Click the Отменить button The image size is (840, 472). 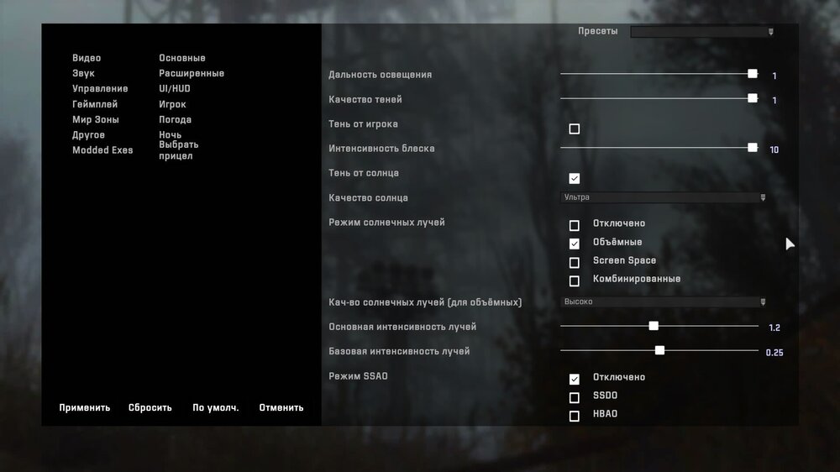[281, 407]
